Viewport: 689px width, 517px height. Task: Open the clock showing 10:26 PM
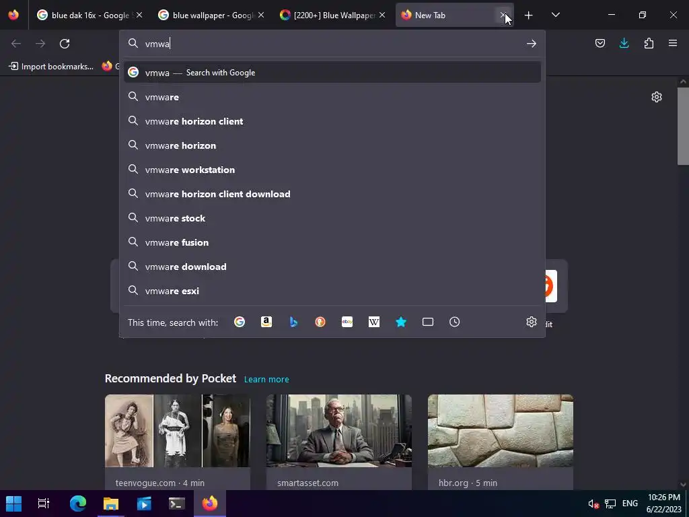point(663,504)
